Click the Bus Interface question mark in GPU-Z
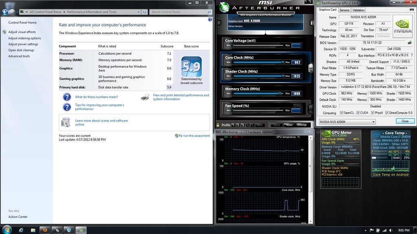Viewport: 417px width, 234px height. (412, 55)
